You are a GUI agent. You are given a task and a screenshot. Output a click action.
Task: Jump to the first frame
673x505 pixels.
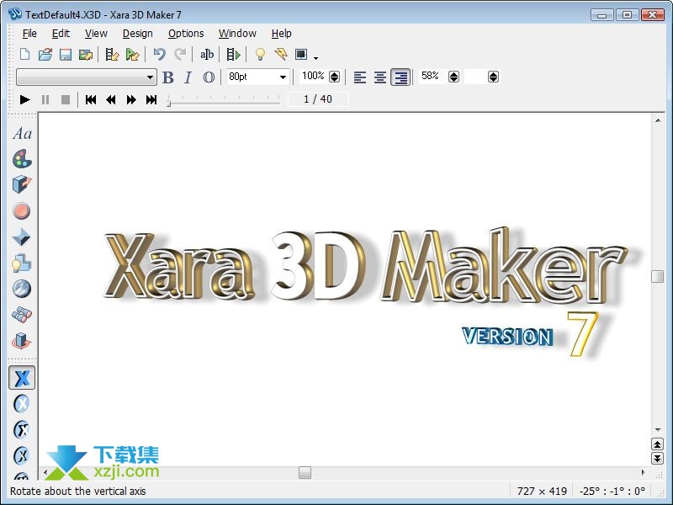pos(91,99)
